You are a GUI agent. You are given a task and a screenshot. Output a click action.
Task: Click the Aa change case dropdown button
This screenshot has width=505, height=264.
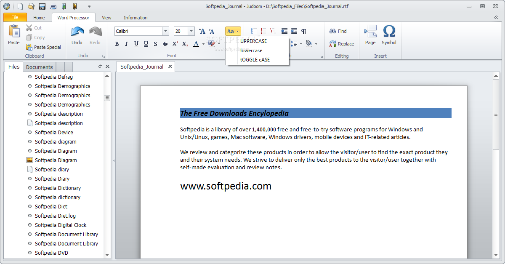coord(233,31)
